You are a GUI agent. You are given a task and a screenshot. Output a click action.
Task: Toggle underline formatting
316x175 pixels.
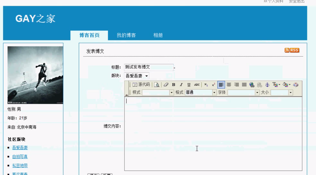(189, 84)
